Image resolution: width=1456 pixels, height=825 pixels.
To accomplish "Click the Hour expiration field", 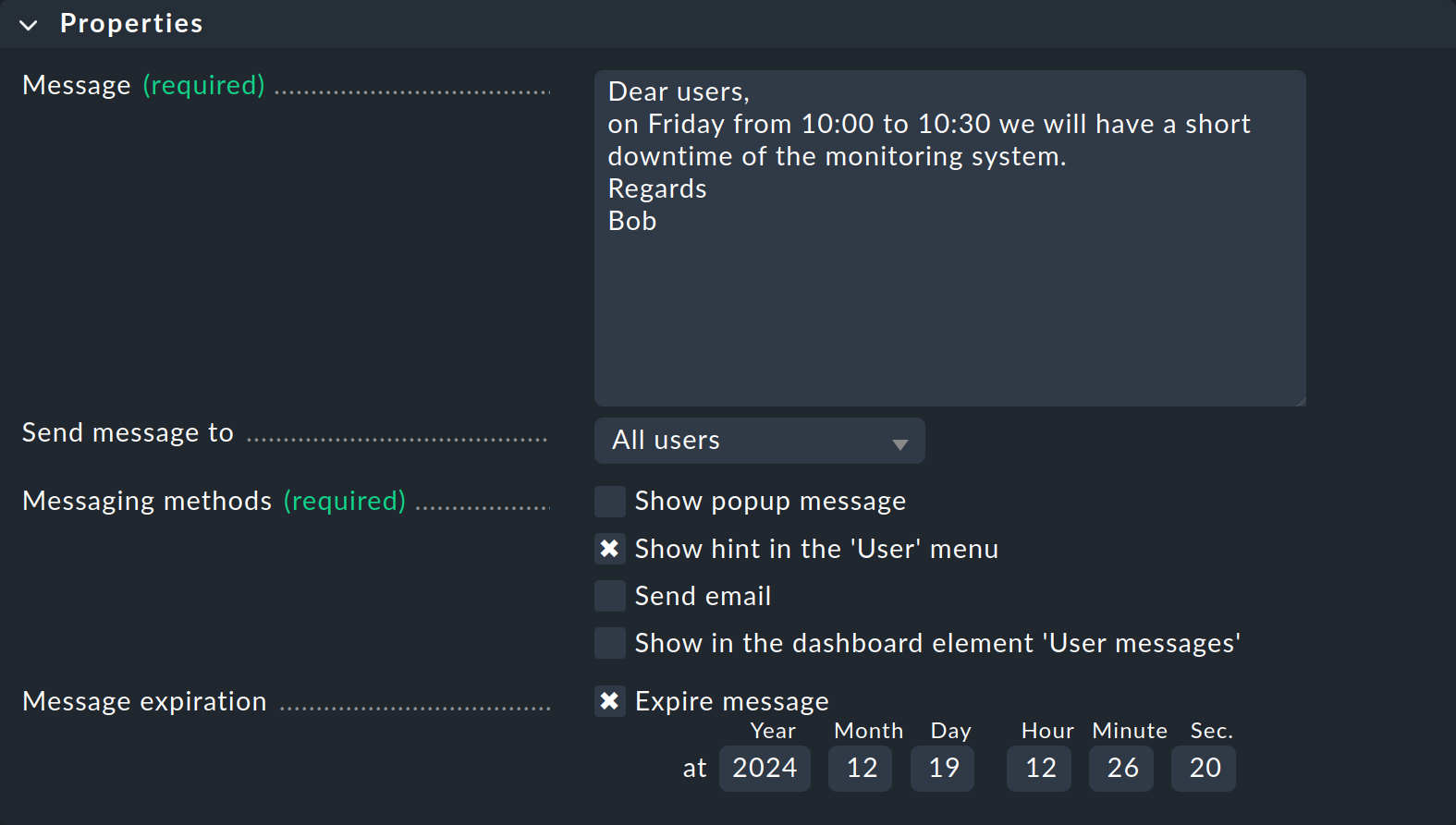I will [x=1039, y=768].
